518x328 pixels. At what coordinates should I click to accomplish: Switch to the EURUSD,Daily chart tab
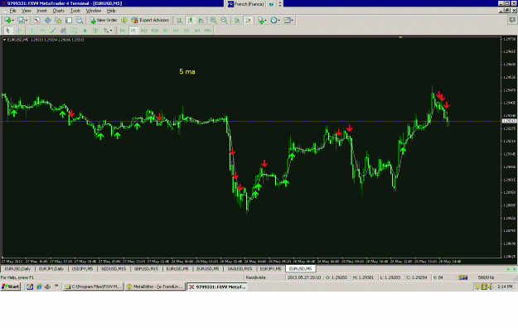[x=17, y=269]
